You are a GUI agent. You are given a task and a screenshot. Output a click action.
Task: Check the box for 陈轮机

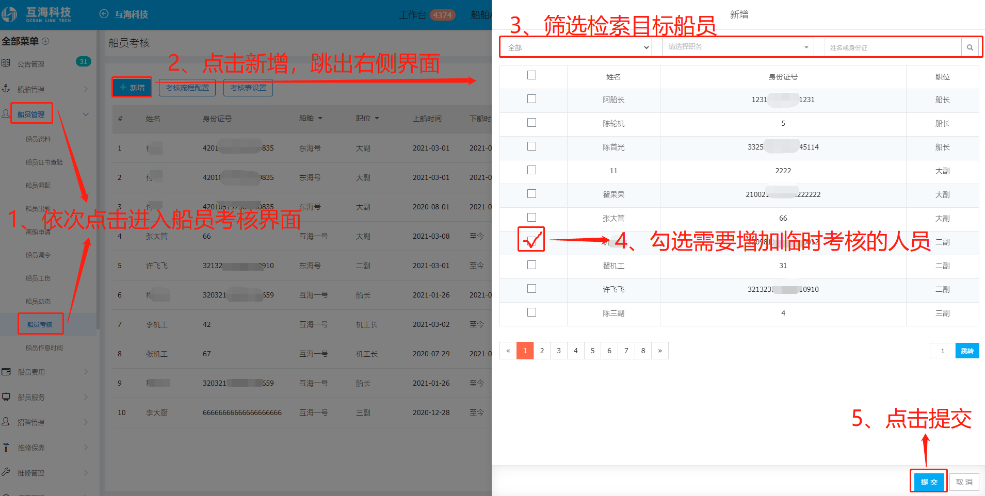point(531,123)
